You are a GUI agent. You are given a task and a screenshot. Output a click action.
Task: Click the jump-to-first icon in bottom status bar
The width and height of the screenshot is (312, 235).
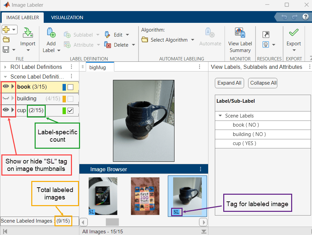pyautogui.click(x=5, y=231)
